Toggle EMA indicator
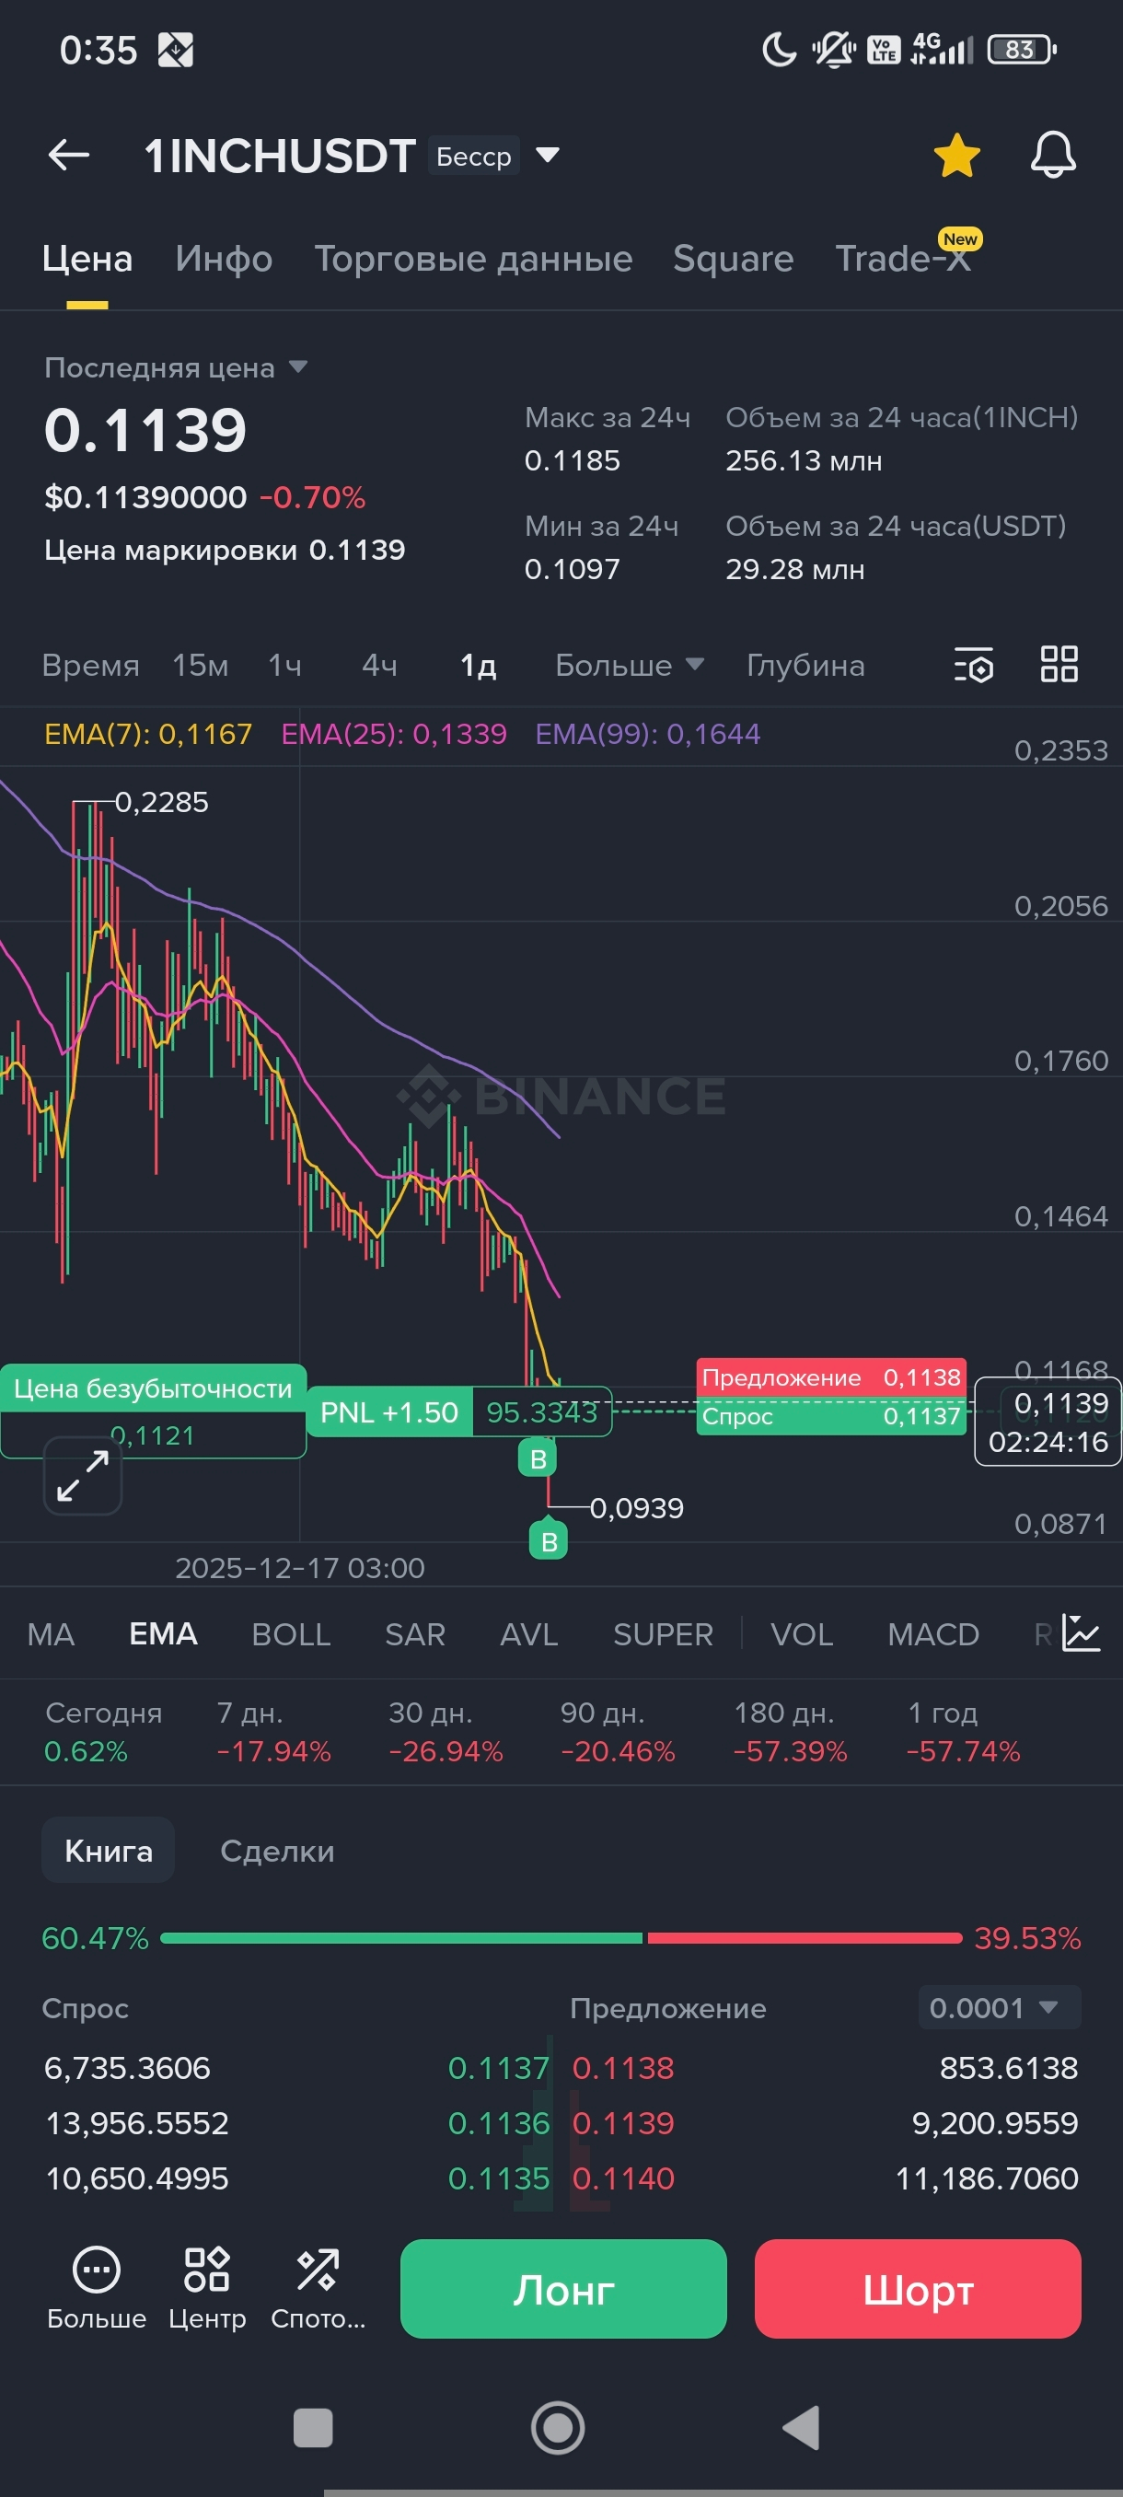 pyautogui.click(x=163, y=1634)
